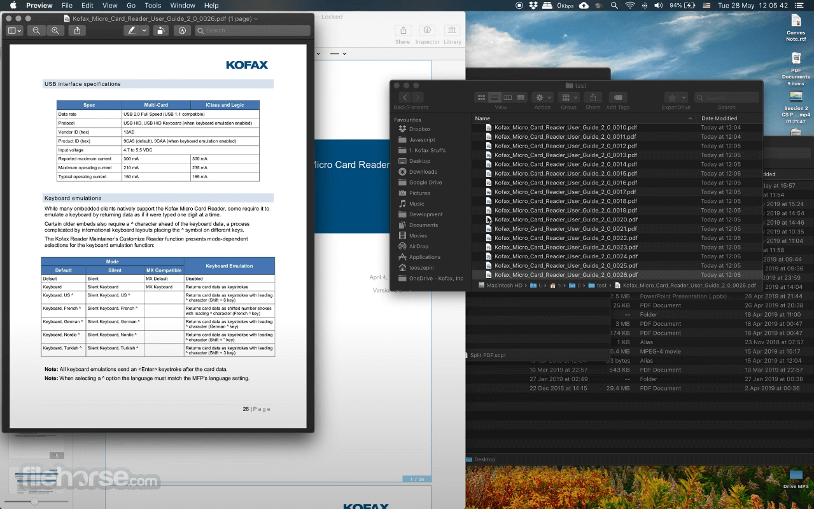The width and height of the screenshot is (814, 509).
Task: Zoom out the PDF in Preview
Action: click(36, 31)
